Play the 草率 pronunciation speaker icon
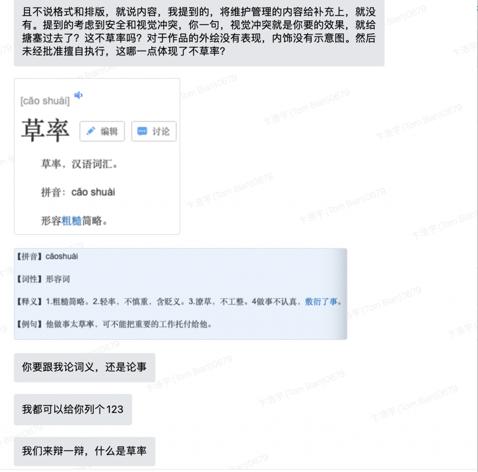 pyautogui.click(x=78, y=95)
